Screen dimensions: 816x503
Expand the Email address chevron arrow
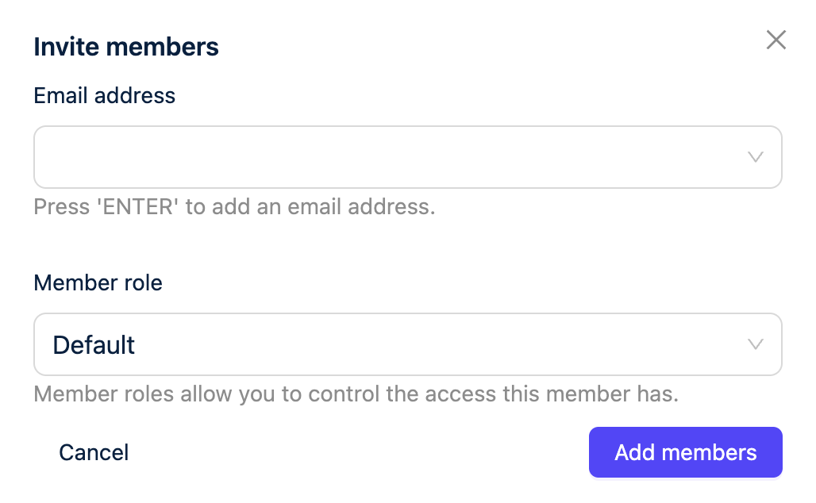pos(756,157)
